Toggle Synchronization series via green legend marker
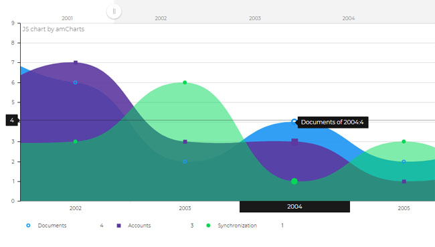 pyautogui.click(x=208, y=226)
